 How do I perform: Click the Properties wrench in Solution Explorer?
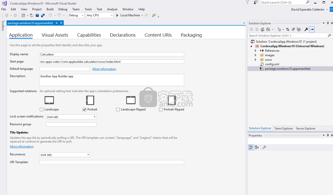click(x=306, y=29)
